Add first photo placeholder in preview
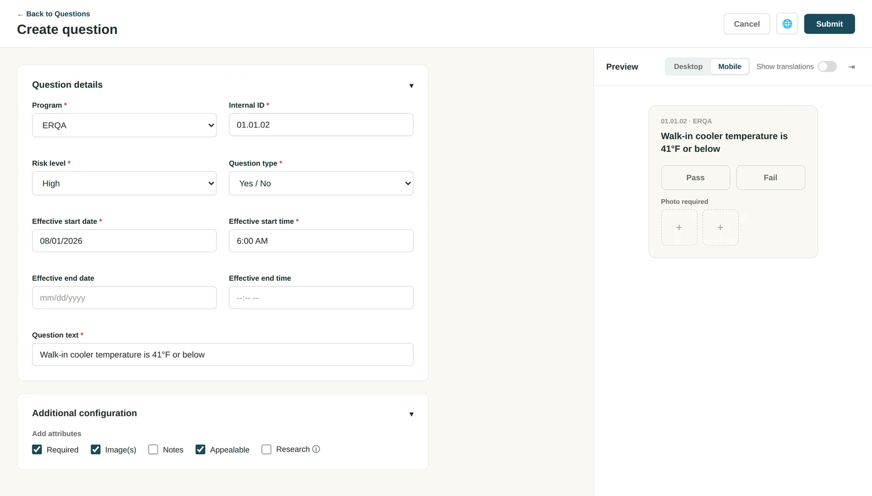 tap(679, 228)
